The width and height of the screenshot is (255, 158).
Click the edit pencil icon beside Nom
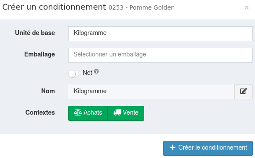(244, 91)
